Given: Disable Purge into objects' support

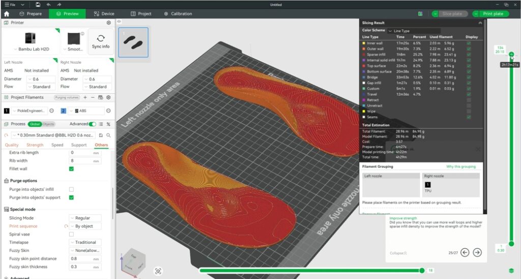Looking at the screenshot, I should click(x=71, y=198).
